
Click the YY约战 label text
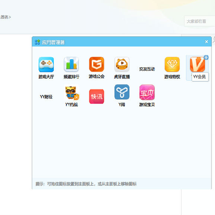[72, 105]
